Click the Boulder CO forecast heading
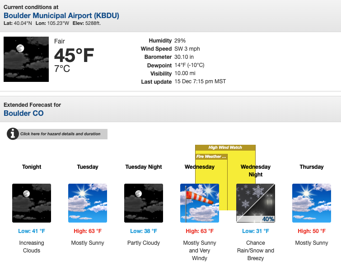This screenshot has height=266, width=341. pyautogui.click(x=23, y=113)
